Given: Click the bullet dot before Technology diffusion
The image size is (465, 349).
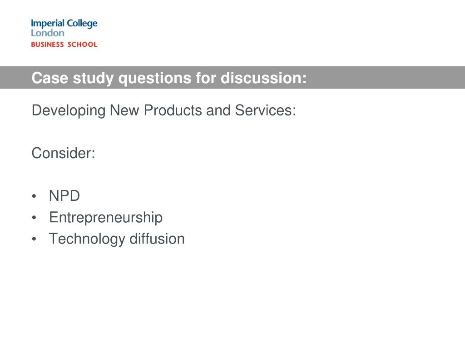Looking at the screenshot, I should (34, 239).
